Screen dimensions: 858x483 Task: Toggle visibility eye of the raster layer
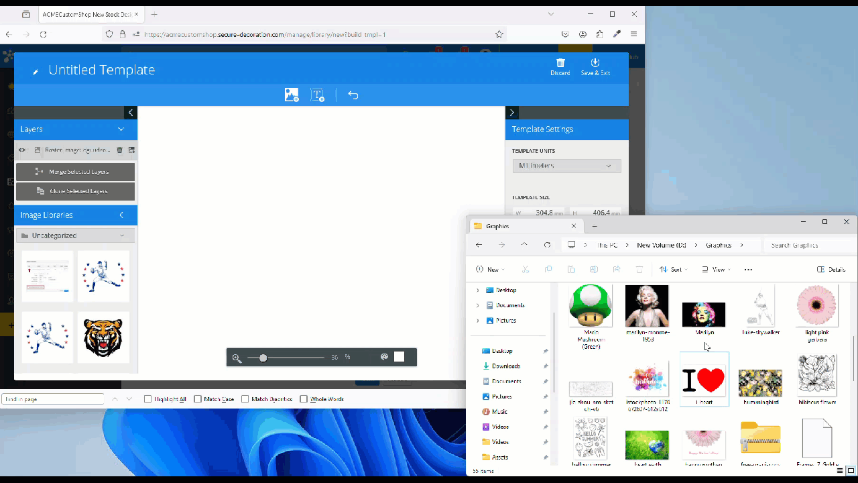coord(22,150)
